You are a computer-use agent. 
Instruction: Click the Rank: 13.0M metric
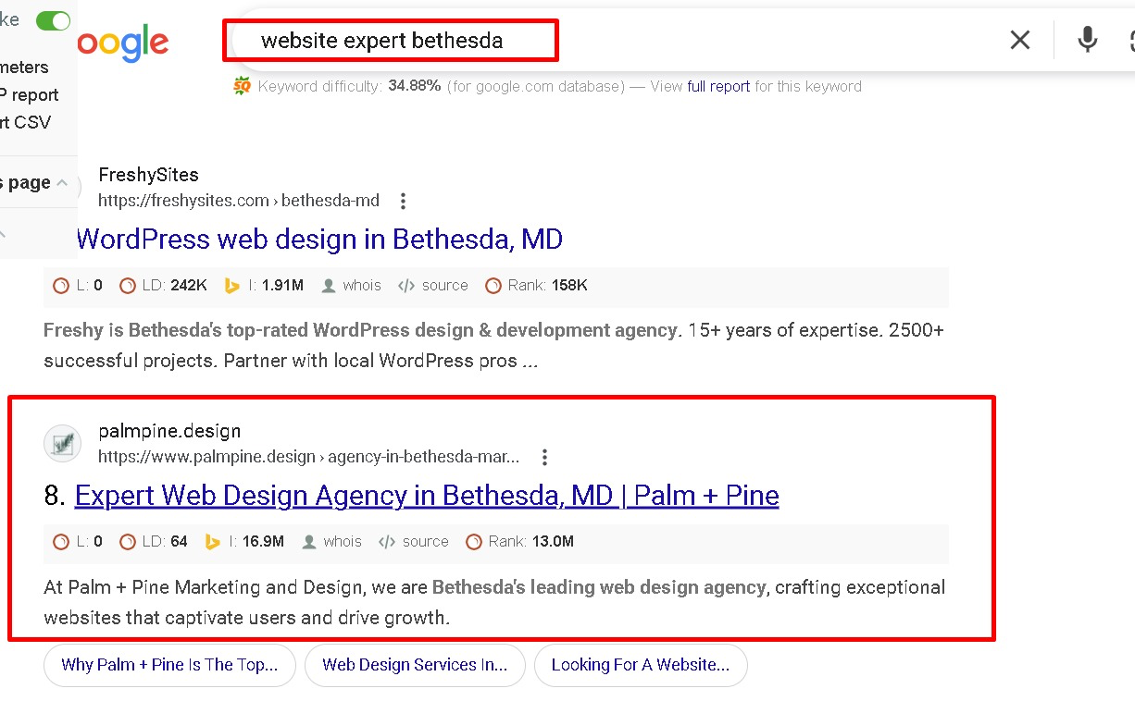[519, 542]
